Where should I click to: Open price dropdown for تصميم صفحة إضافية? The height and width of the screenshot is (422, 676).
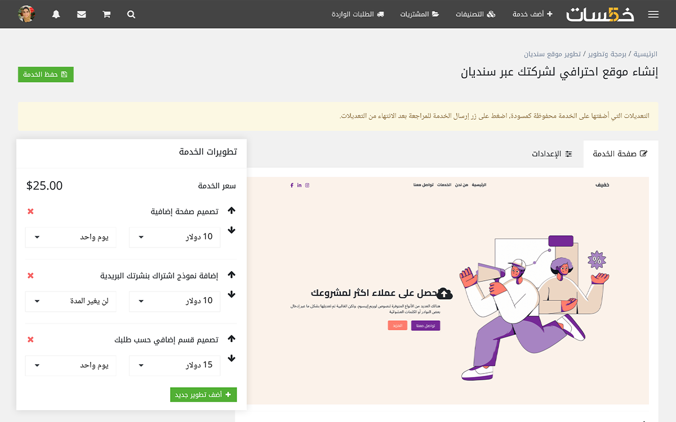(175, 237)
